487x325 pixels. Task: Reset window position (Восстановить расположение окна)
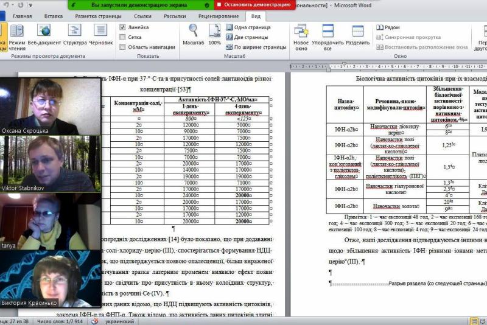point(422,47)
